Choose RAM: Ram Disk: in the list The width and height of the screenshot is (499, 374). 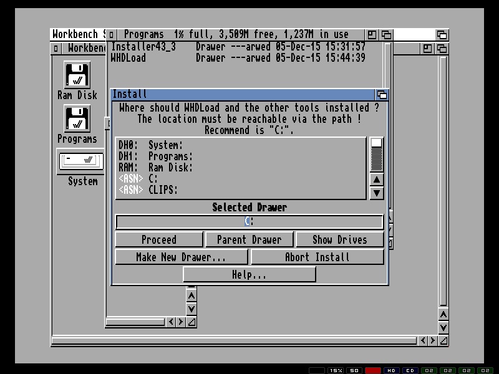(241, 167)
